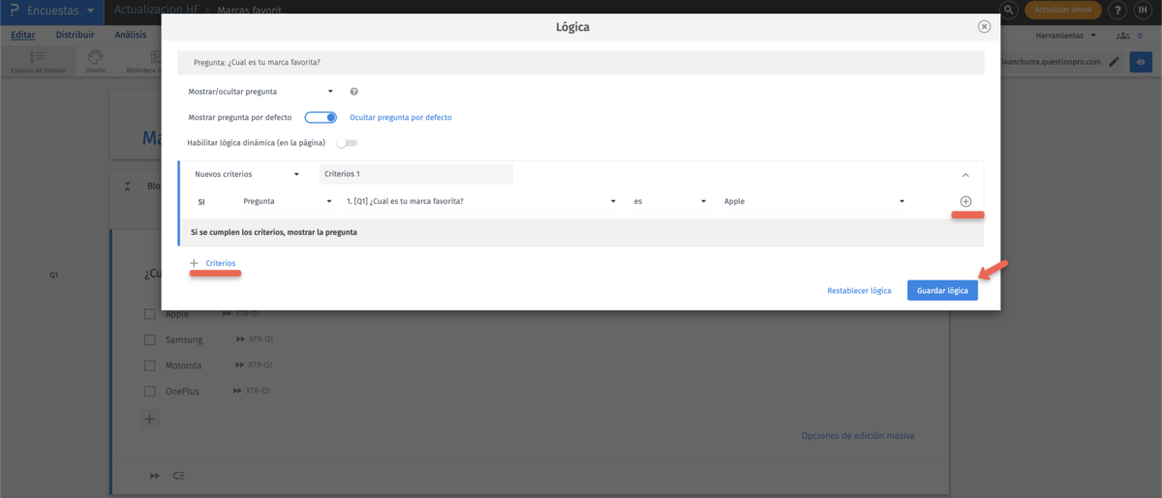
Task: Click the QuestionPro logo icon
Action: 15,10
